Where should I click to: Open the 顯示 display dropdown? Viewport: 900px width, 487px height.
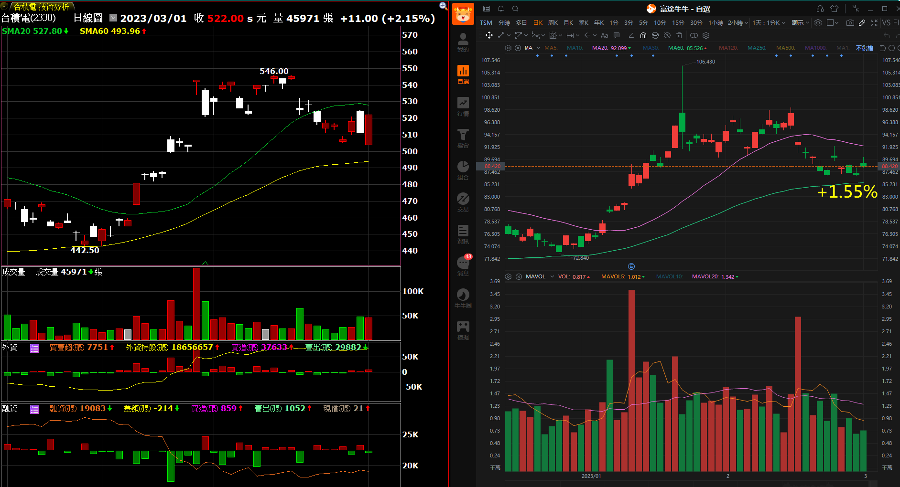click(x=801, y=22)
